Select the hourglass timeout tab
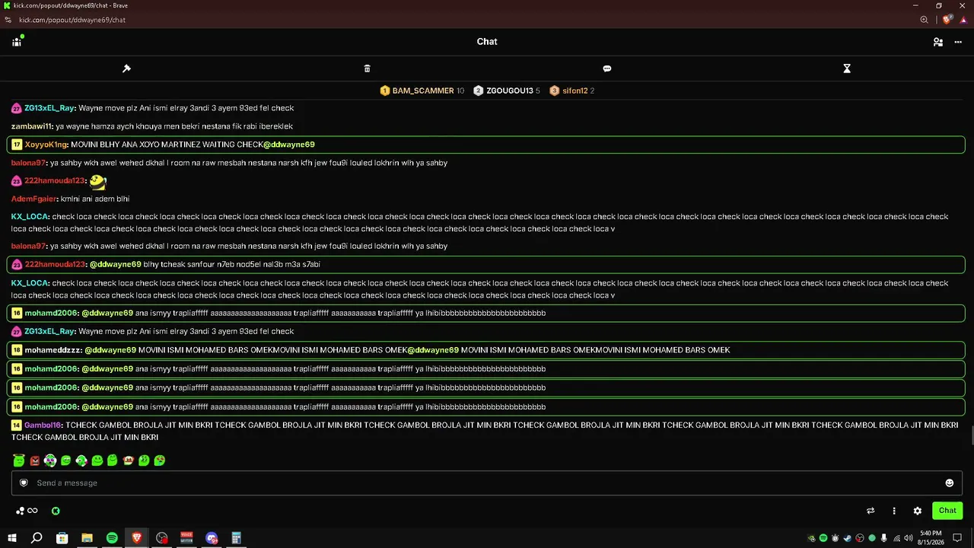Viewport: 974px width, 548px height. [x=847, y=68]
